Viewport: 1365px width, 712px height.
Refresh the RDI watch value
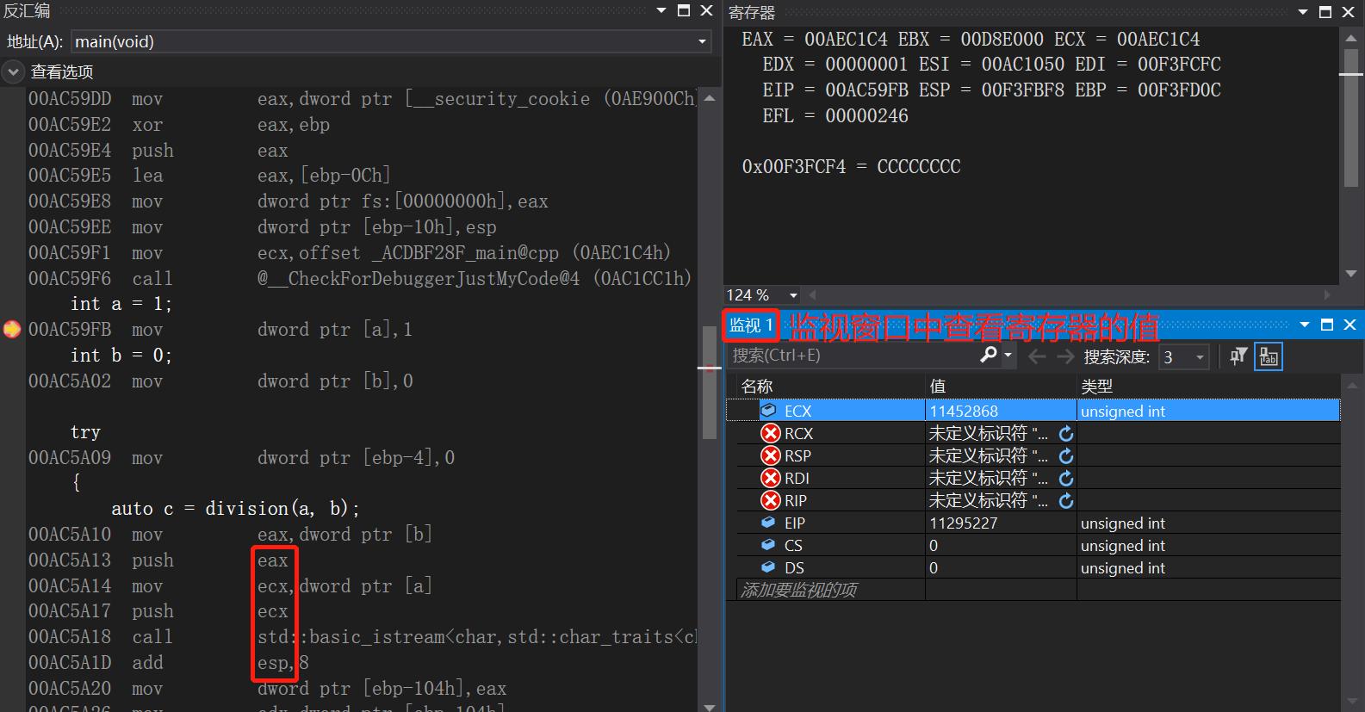click(x=1066, y=478)
